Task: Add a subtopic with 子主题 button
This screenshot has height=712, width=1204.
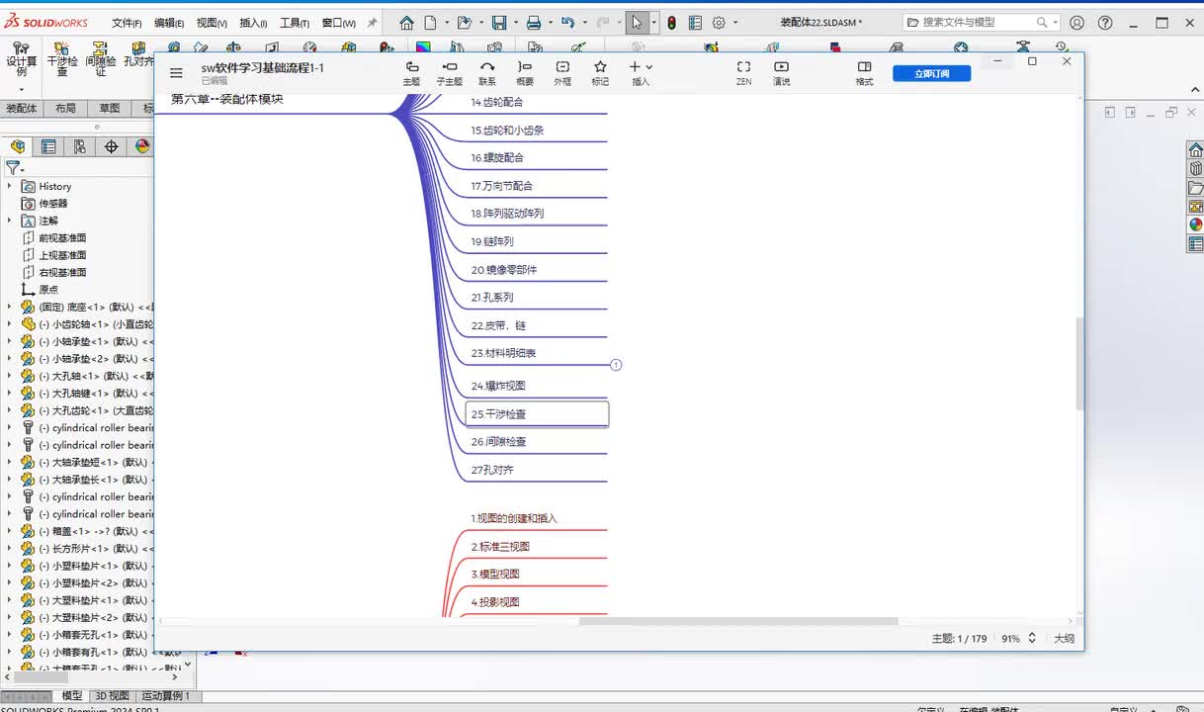Action: pyautogui.click(x=449, y=72)
